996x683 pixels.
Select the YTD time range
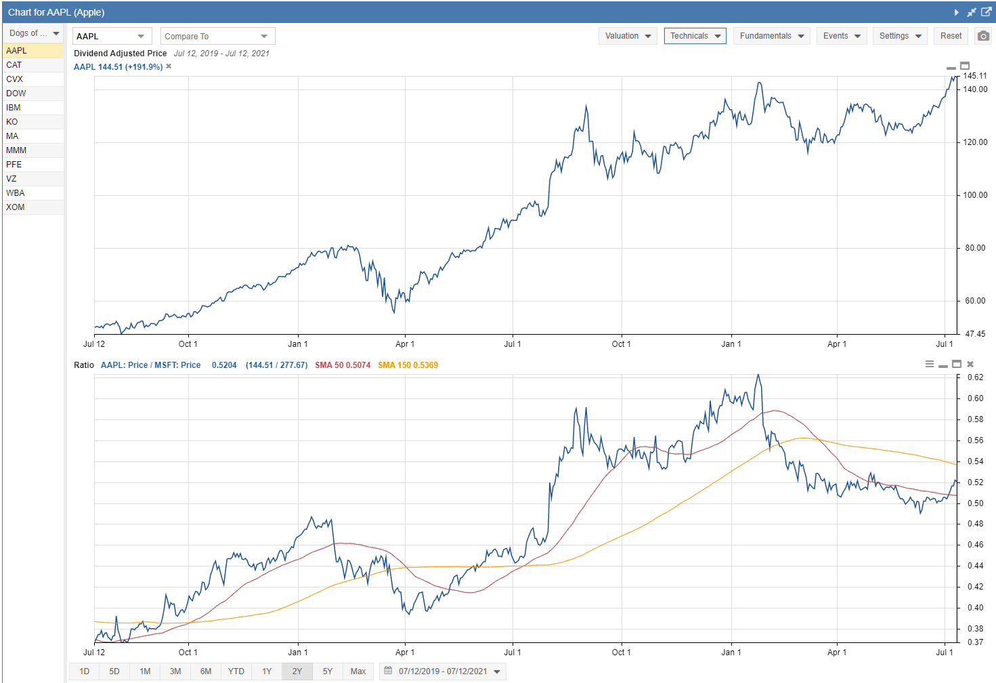236,671
